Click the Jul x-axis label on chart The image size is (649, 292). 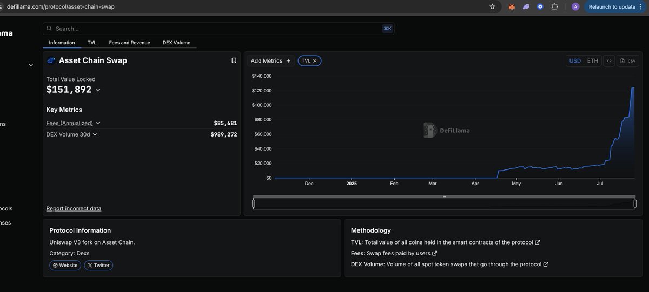point(600,184)
